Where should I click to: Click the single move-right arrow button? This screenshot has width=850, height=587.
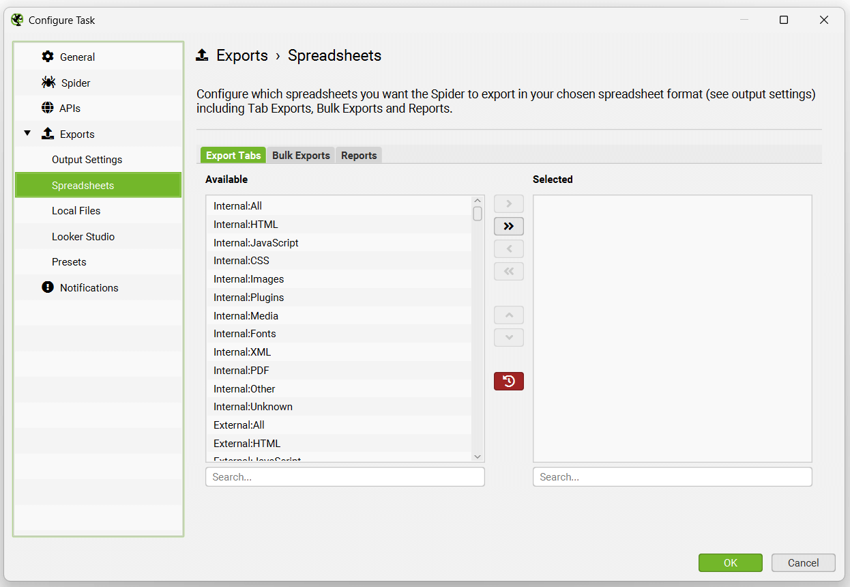508,203
